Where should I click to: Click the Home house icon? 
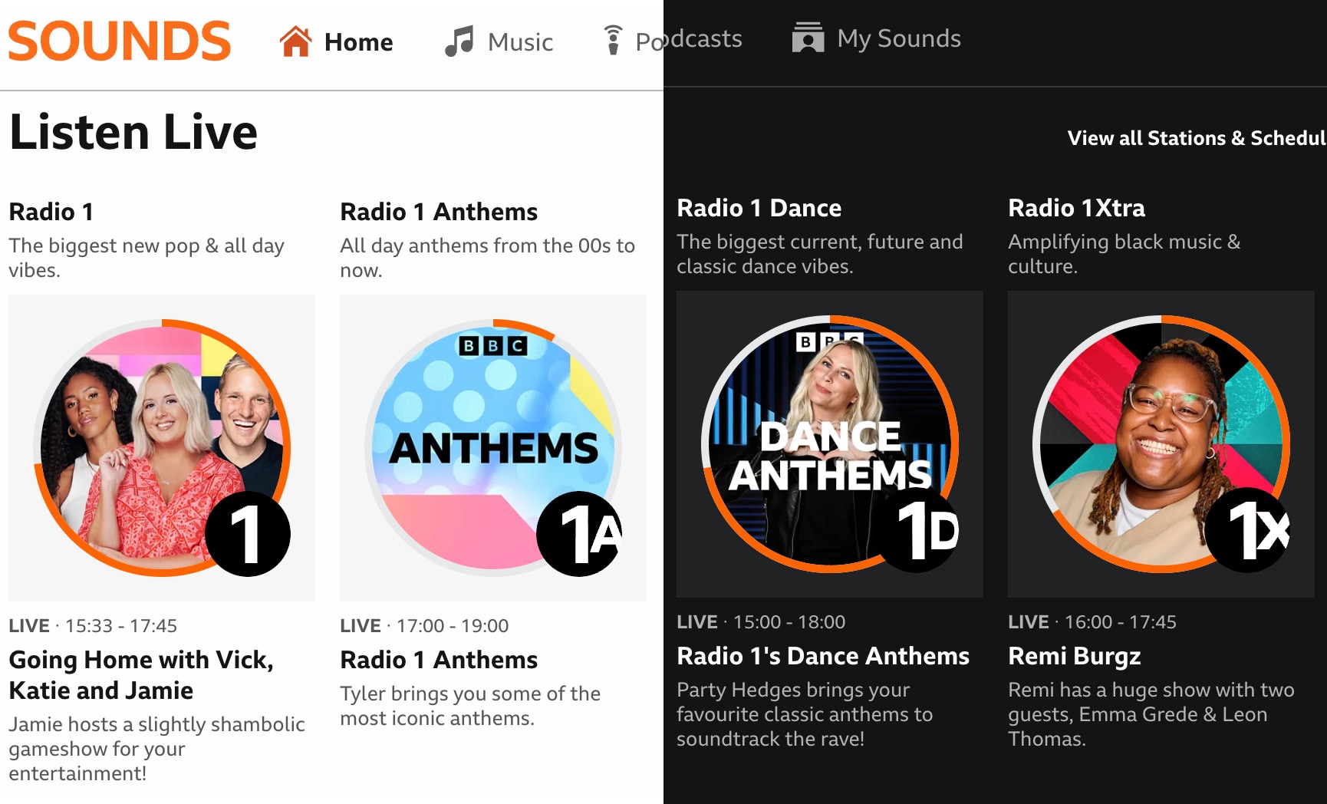click(295, 41)
